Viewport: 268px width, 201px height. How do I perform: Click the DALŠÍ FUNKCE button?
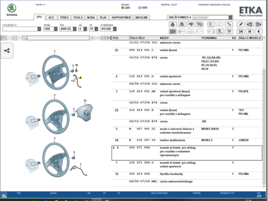tap(179, 17)
